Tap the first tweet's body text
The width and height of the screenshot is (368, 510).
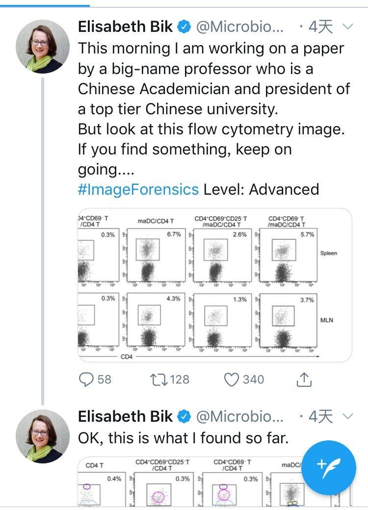(x=211, y=109)
